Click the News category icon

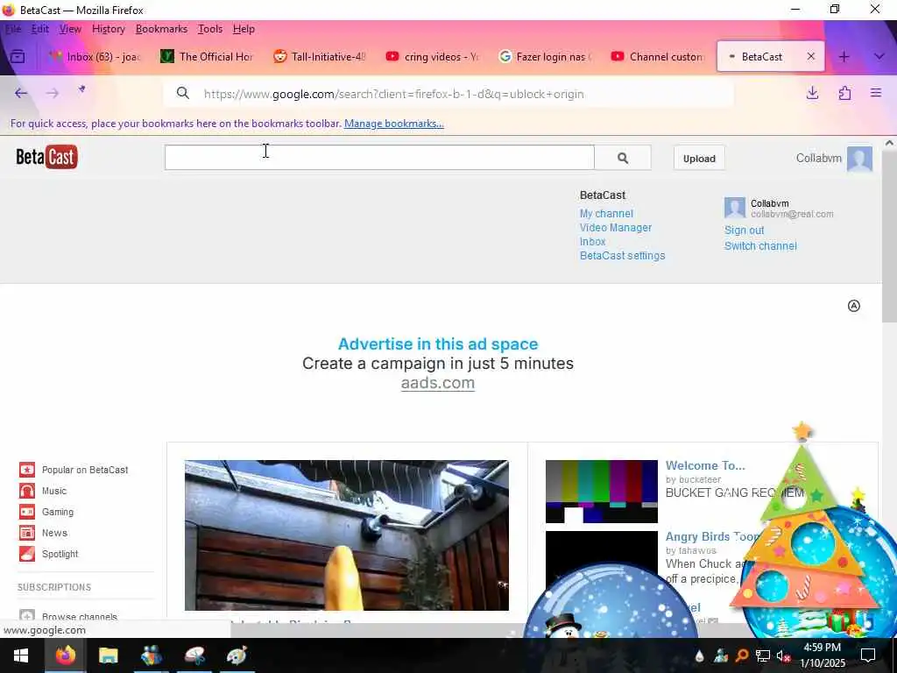click(27, 533)
